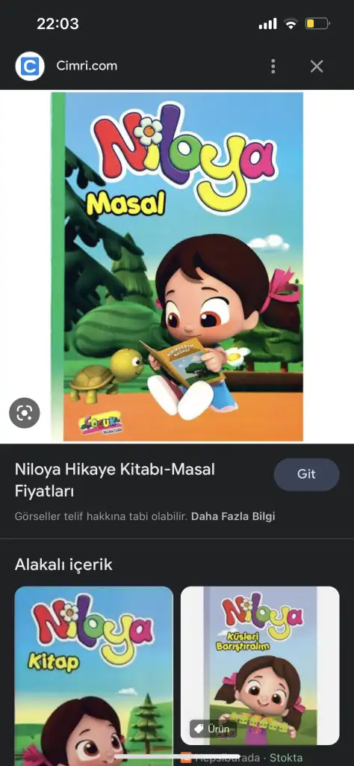
Task: Tap the 22:03 clock in status bar
Action: (58, 23)
